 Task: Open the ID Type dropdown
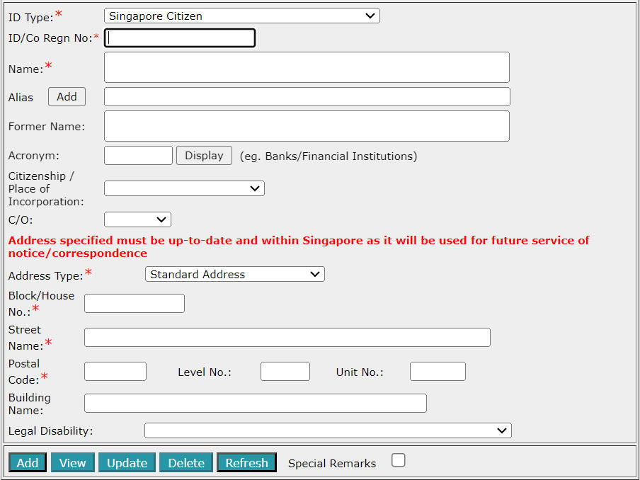pyautogui.click(x=241, y=16)
